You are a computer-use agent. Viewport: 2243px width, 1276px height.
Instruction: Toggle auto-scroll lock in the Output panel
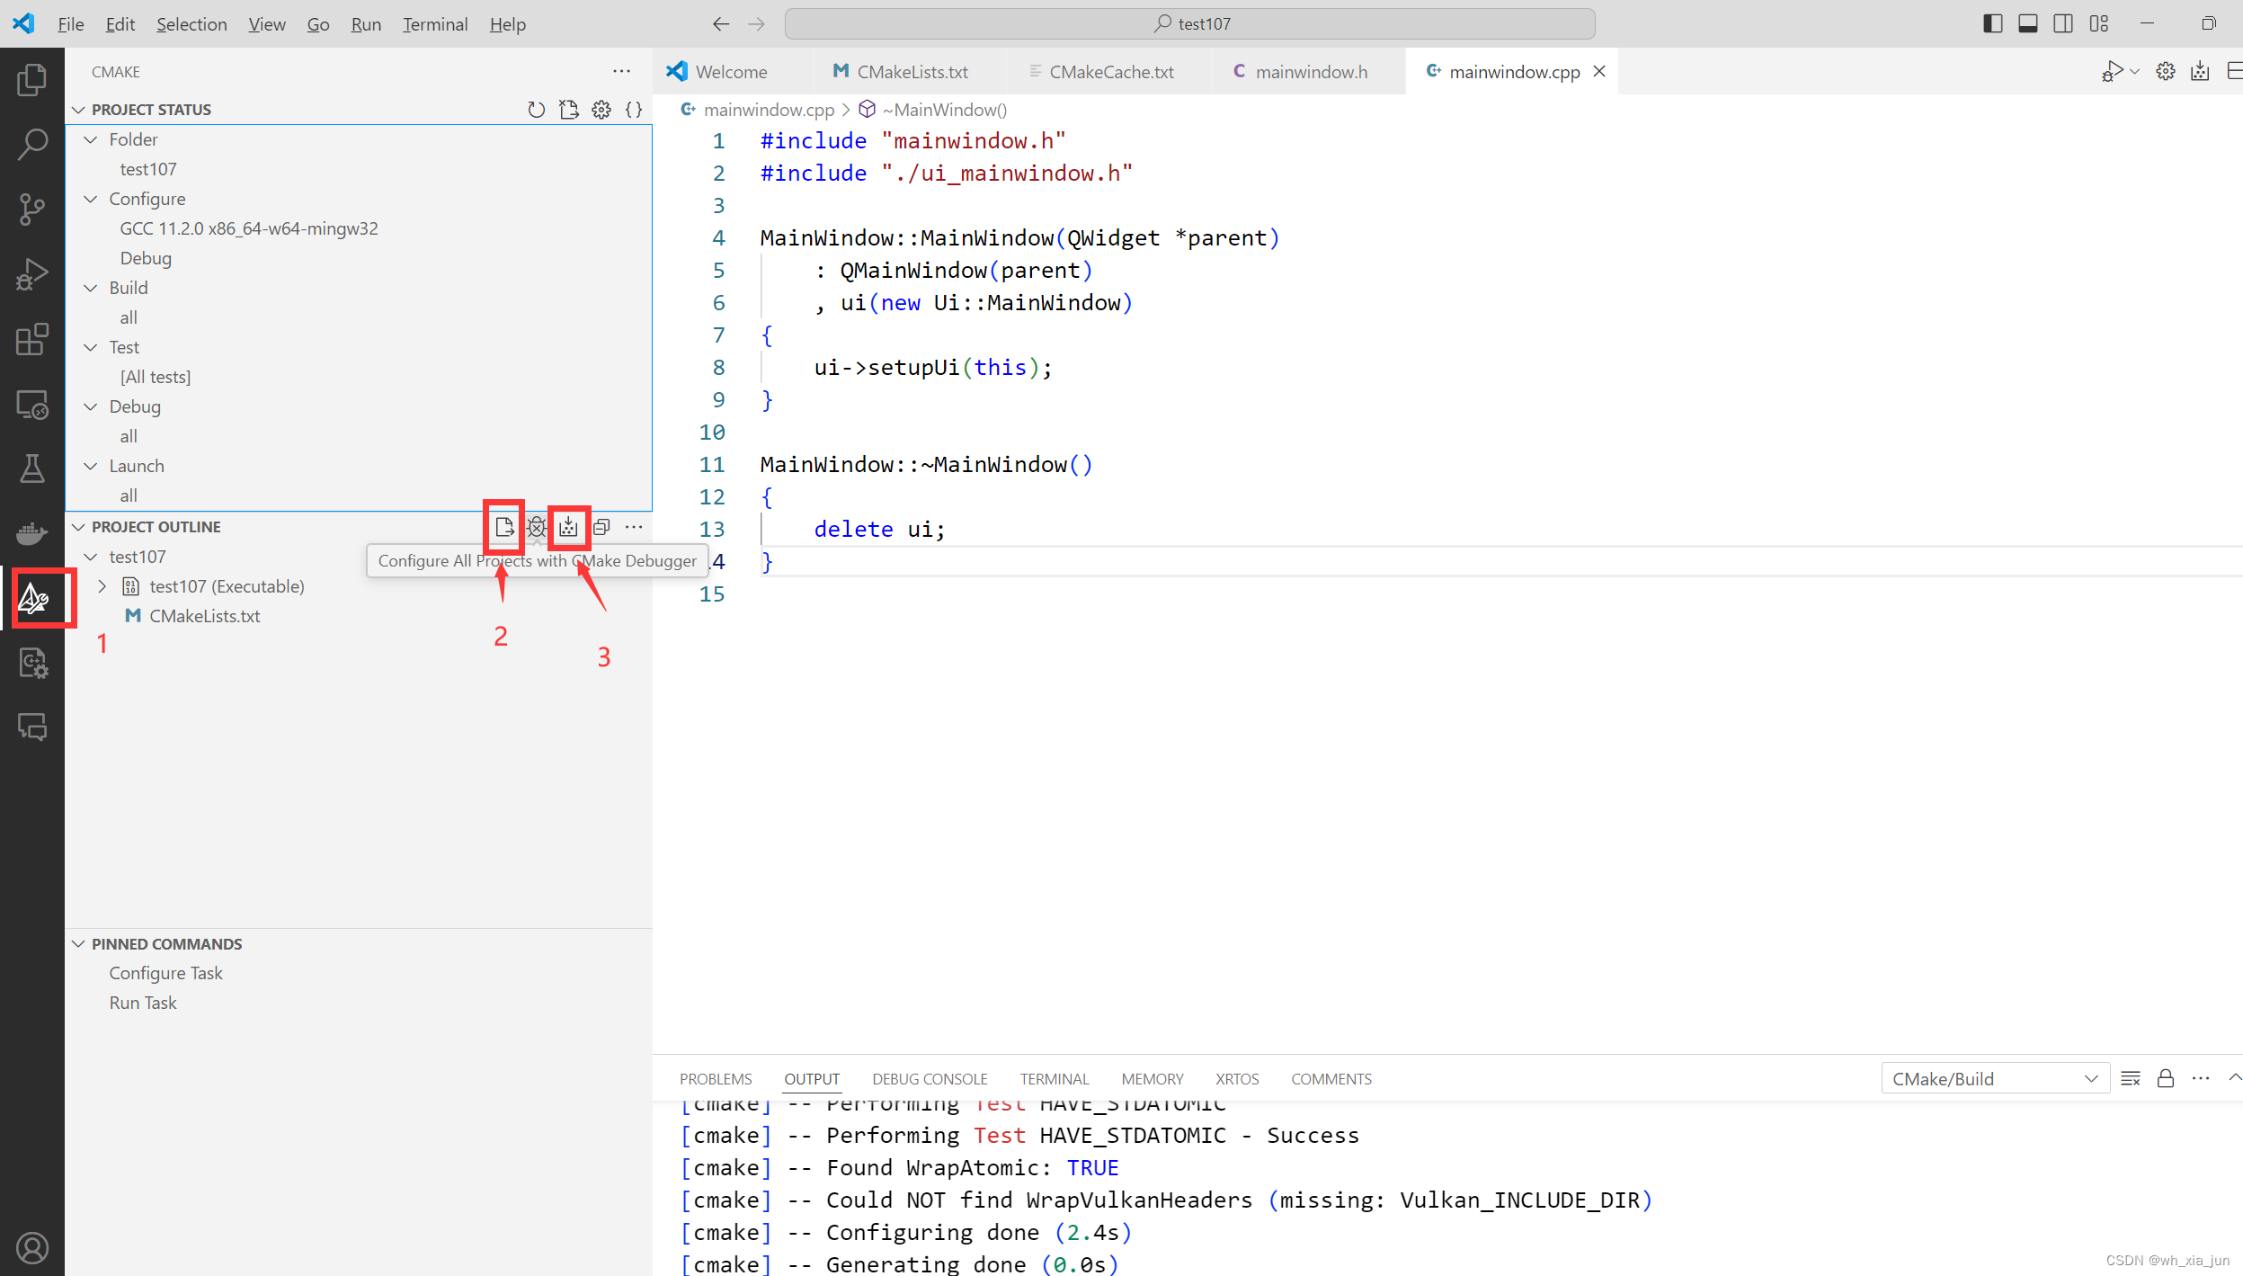(2165, 1078)
